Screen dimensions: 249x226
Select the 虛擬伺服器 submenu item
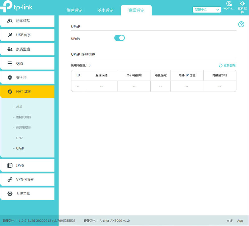tap(24, 117)
